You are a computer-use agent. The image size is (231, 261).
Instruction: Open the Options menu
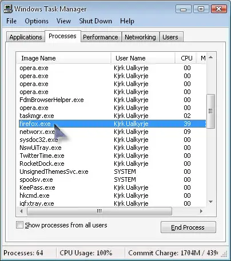click(x=37, y=21)
